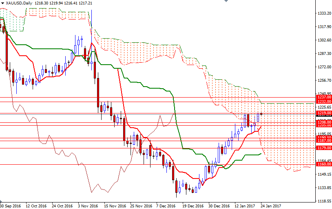Click the small triangle marker at bottom-left corner
The width and height of the screenshot is (332, 209).
(2, 201)
